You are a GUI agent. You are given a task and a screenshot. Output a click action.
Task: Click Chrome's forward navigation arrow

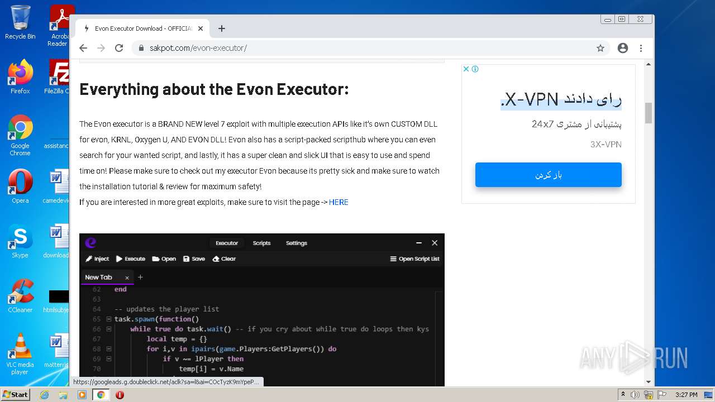(101, 48)
